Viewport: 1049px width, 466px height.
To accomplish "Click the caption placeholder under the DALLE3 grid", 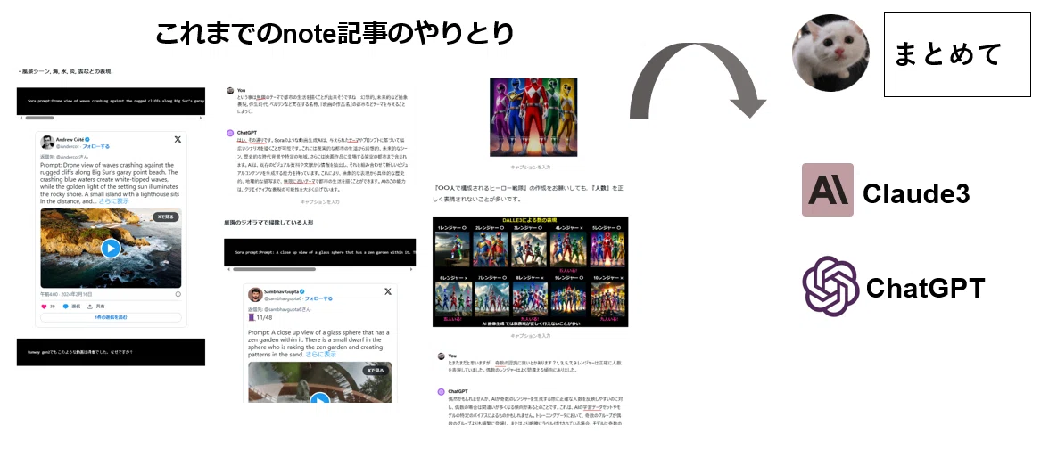I will (531, 336).
